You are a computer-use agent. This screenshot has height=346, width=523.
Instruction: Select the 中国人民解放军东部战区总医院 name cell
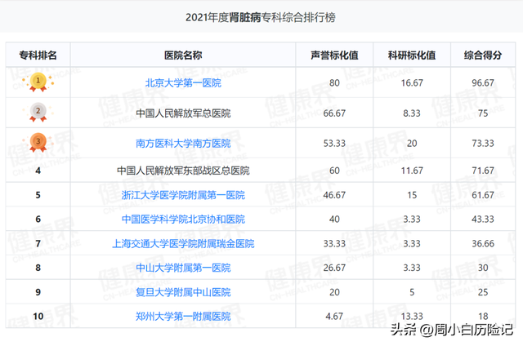pyautogui.click(x=183, y=171)
